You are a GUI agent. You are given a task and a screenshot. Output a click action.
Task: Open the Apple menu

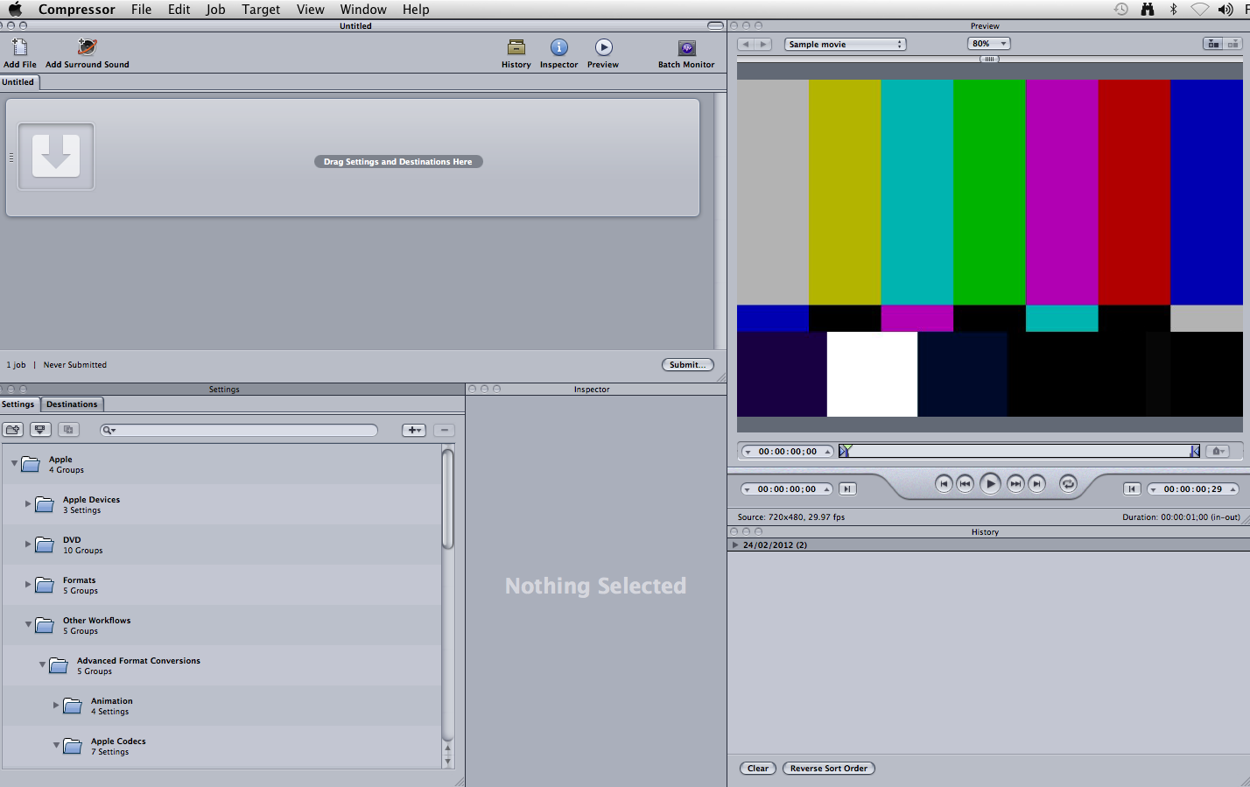(15, 10)
